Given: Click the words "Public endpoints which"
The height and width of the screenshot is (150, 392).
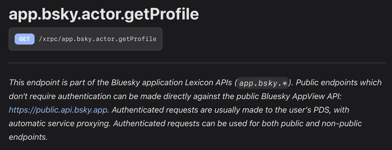Looking at the screenshot, I should point(339,83).
